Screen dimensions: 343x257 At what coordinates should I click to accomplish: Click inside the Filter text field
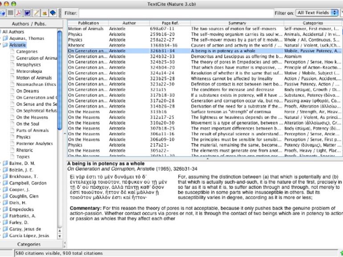pyautogui.click(x=176, y=13)
